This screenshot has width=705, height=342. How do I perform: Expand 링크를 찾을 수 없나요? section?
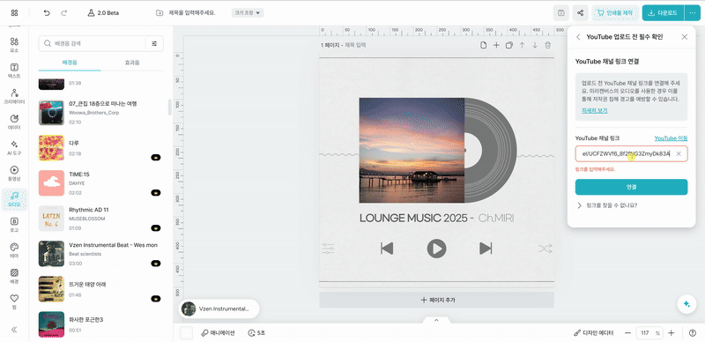(607, 205)
